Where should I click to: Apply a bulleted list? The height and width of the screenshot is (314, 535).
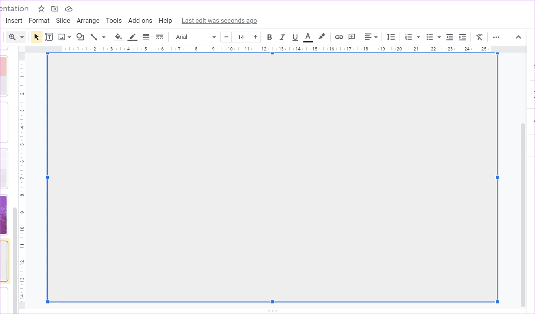click(430, 37)
